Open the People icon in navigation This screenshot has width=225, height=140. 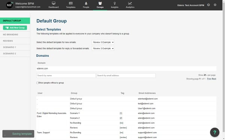[x=86, y=3]
